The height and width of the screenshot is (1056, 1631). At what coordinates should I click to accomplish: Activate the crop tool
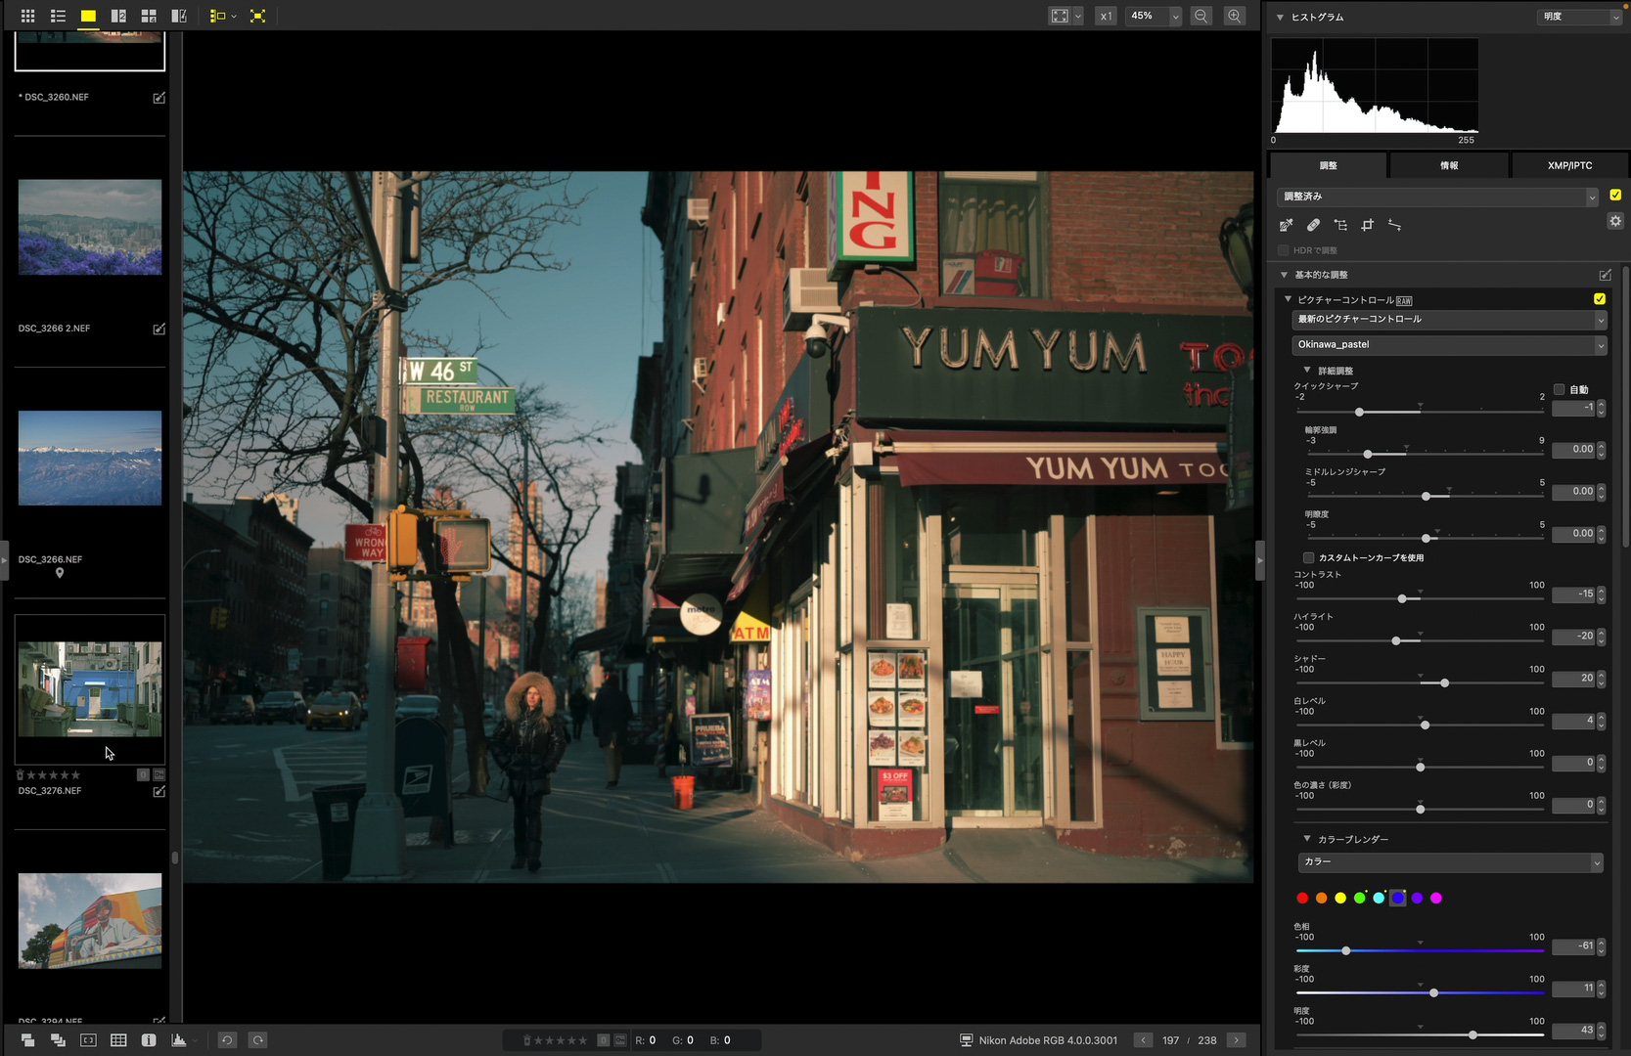(1367, 225)
